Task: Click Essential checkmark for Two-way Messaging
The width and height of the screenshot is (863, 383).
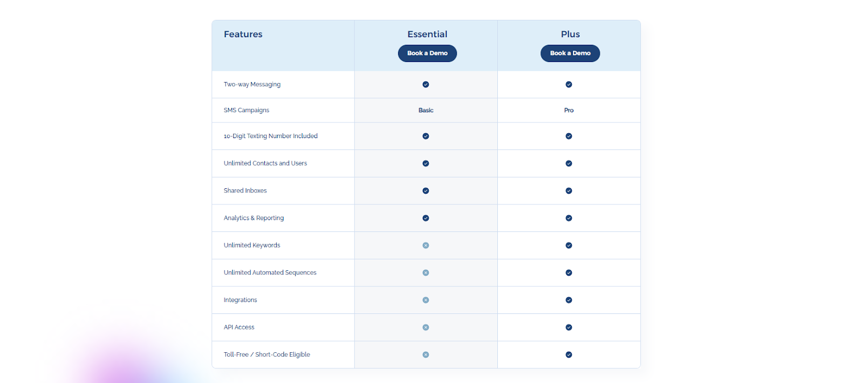Action: pos(426,85)
